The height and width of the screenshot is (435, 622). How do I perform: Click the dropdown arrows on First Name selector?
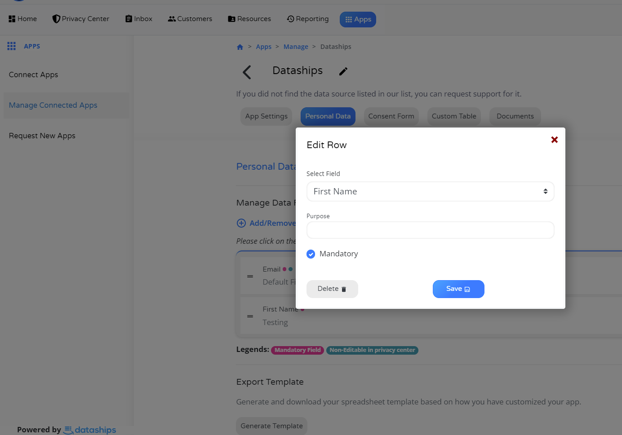tap(545, 192)
